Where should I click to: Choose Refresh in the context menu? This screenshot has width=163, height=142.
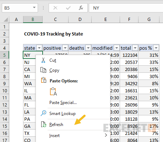click(73, 125)
